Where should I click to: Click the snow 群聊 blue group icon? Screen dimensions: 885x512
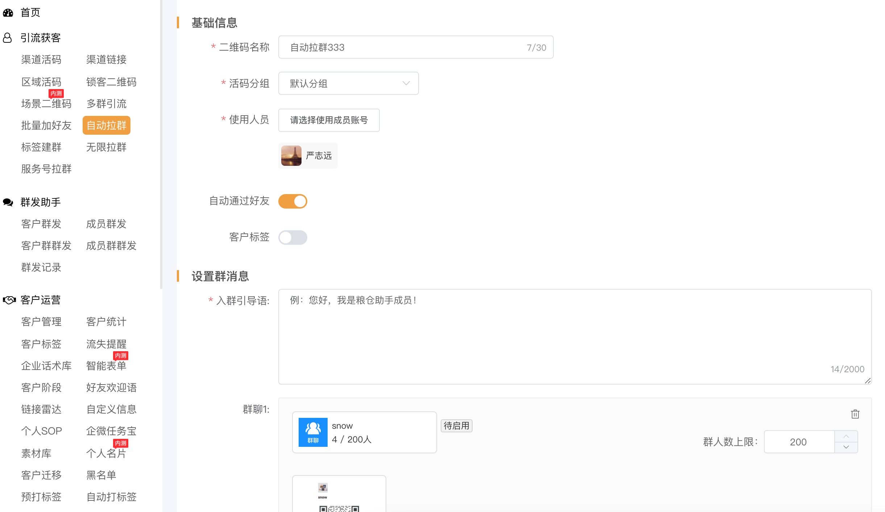312,432
